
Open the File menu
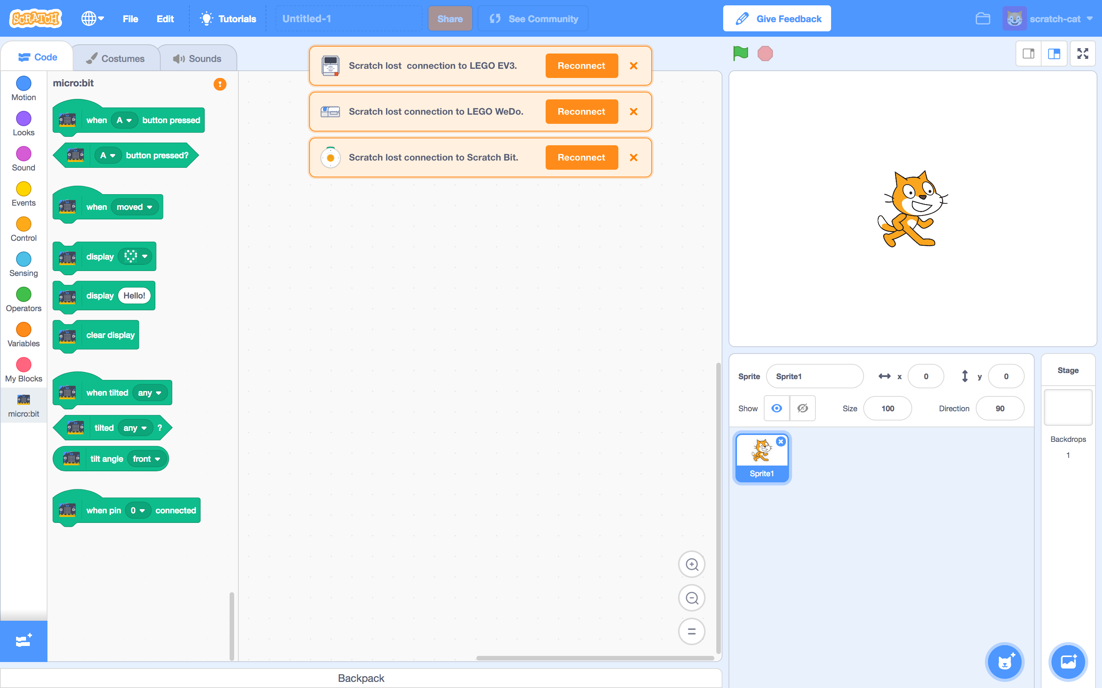click(130, 19)
